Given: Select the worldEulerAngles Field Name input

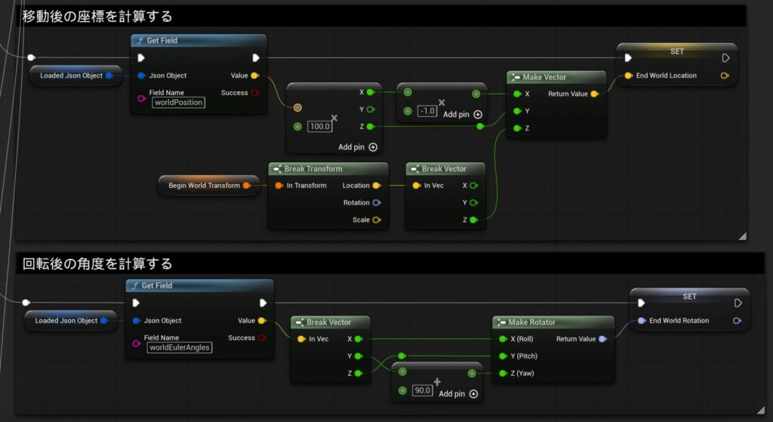Looking at the screenshot, I should [x=179, y=347].
